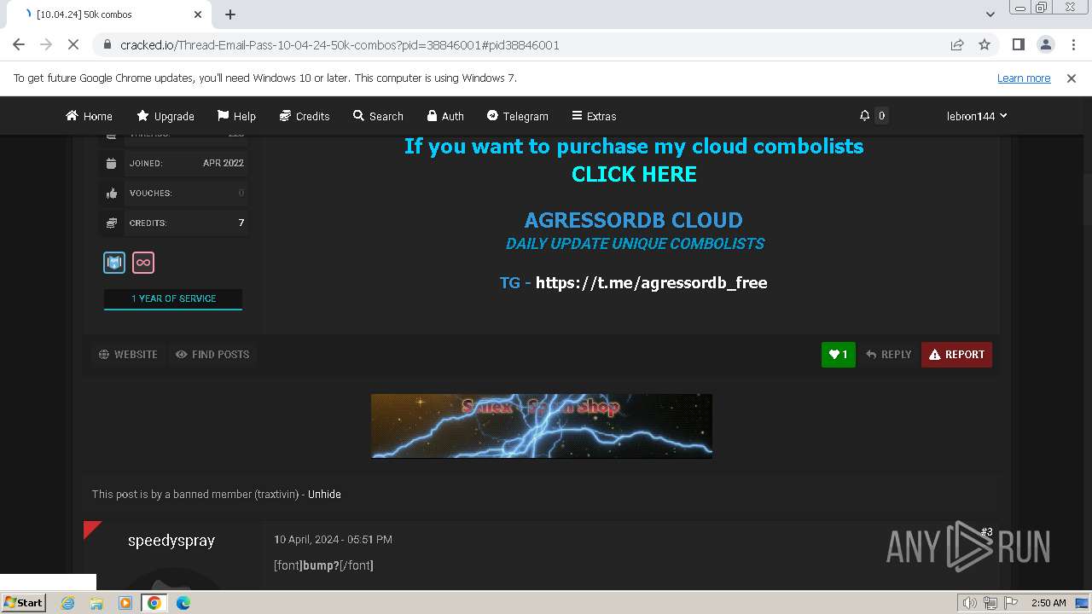Viewport: 1092px width, 614px height.
Task: Click VOUCHES row
Action: pos(174,193)
